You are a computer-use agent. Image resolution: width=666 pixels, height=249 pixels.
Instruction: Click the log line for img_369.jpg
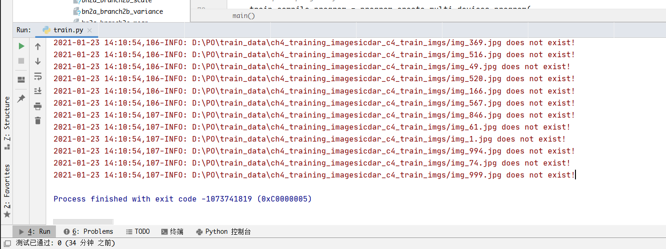[x=314, y=42]
